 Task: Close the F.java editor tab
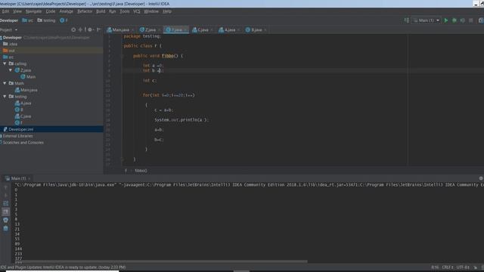(x=185, y=30)
